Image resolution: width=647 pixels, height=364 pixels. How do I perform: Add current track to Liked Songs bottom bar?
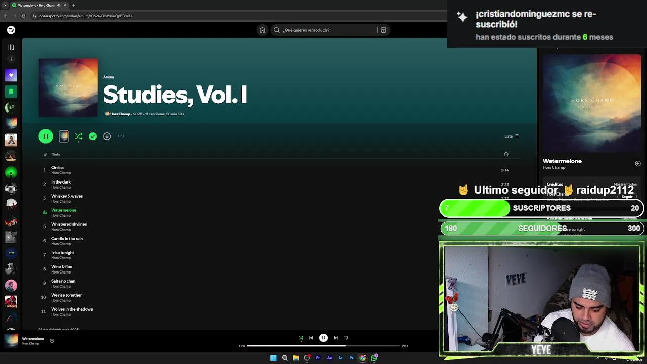pyautogui.click(x=52, y=341)
